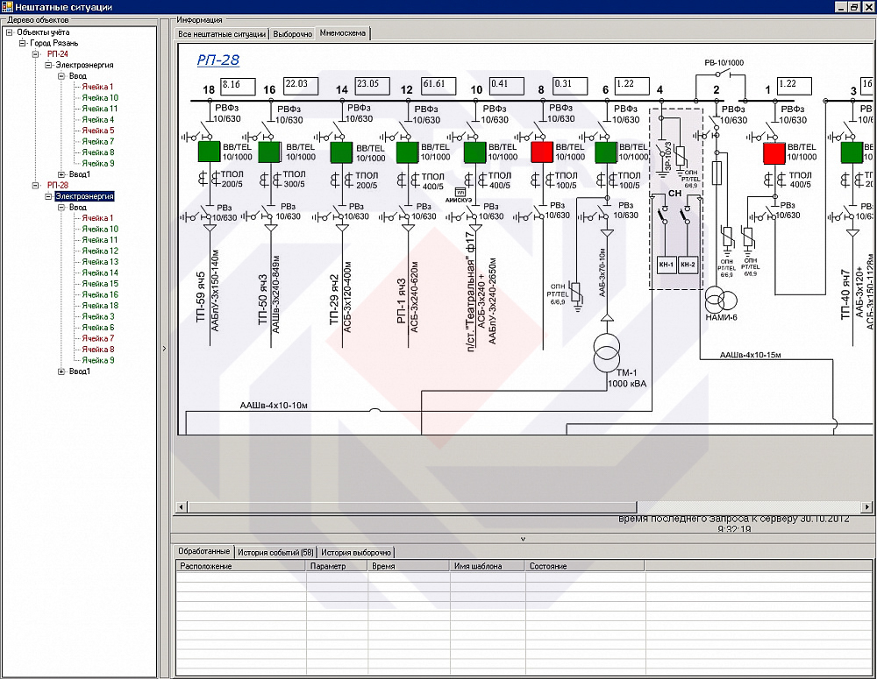Click the right scroll arrow under the schema

click(867, 507)
